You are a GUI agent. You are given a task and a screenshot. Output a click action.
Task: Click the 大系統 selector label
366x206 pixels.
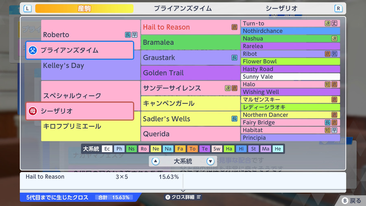pyautogui.click(x=183, y=161)
